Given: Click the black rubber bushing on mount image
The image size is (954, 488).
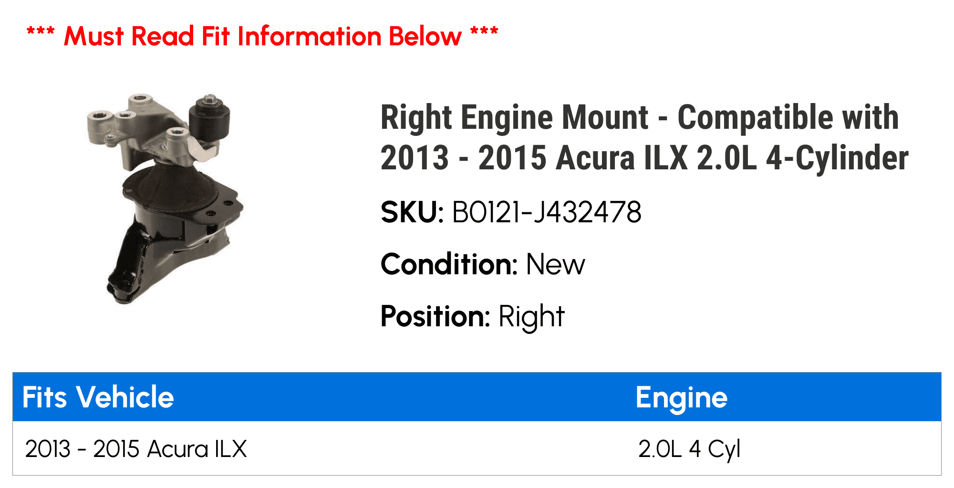Looking at the screenshot, I should 210,120.
